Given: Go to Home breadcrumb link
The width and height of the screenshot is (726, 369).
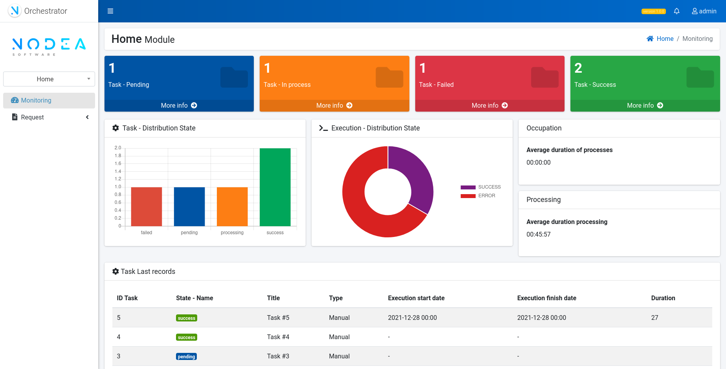Looking at the screenshot, I should coord(665,39).
